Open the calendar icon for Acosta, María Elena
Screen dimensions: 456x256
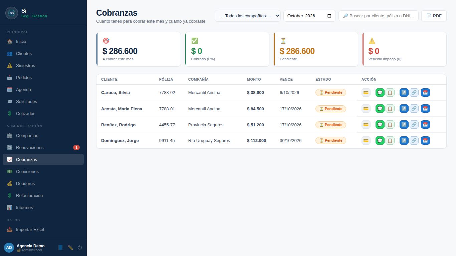tap(425, 108)
